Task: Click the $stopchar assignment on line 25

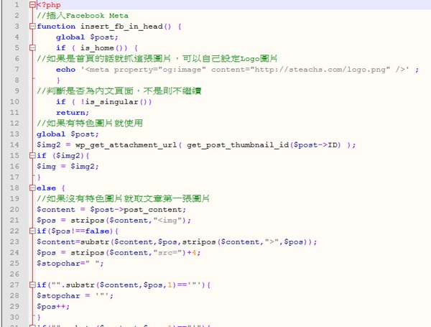Action: coord(70,264)
